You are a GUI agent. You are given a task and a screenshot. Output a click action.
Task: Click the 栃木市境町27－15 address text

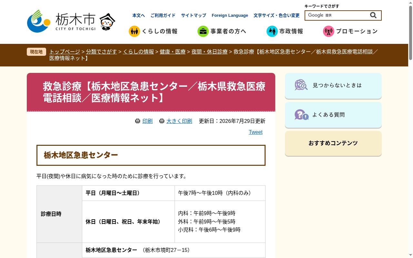pos(167,250)
